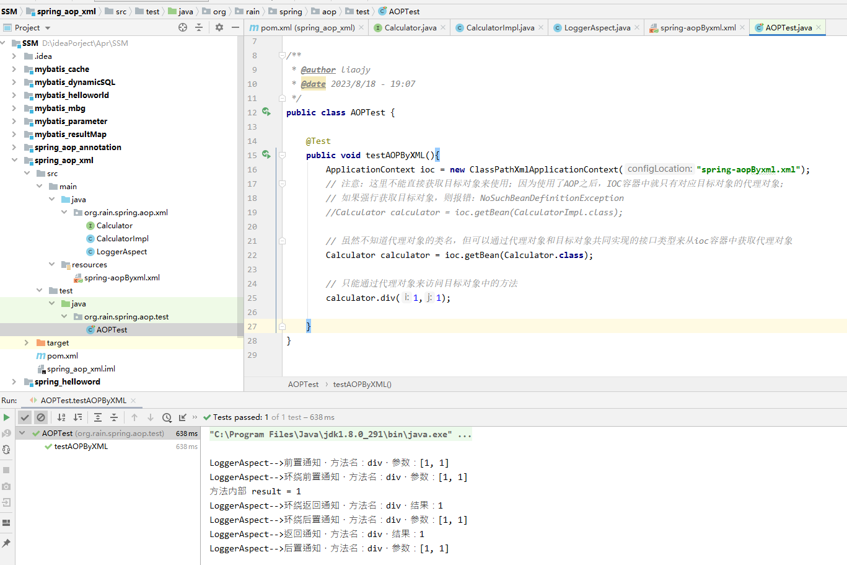847x565 pixels.
Task: Click testAOPByXML() in editor breadcrumb
Action: (x=362, y=384)
